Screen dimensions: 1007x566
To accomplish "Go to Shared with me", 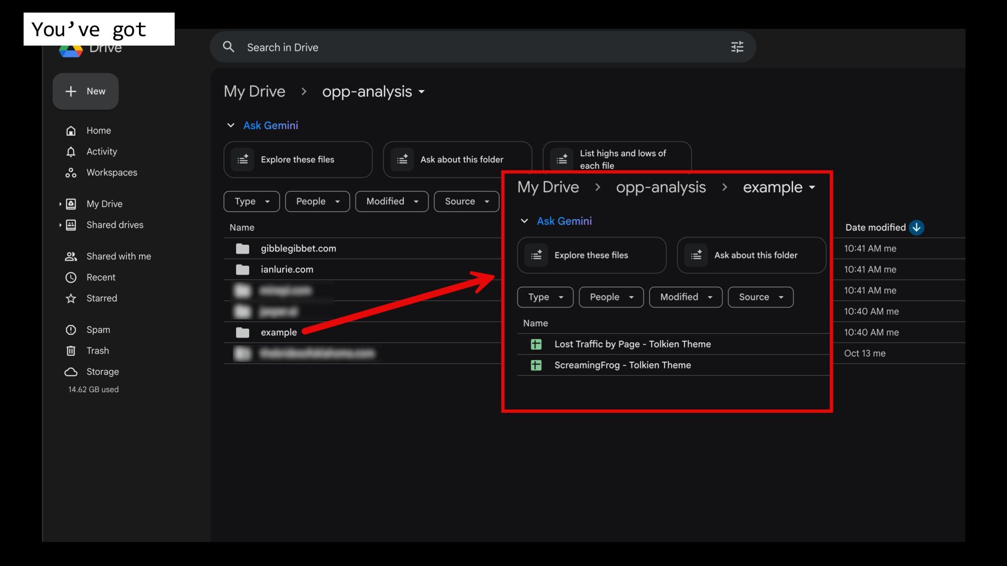I will (118, 256).
